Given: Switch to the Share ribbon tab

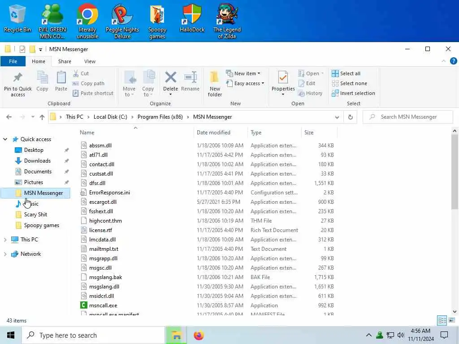Looking at the screenshot, I should [x=65, y=61].
